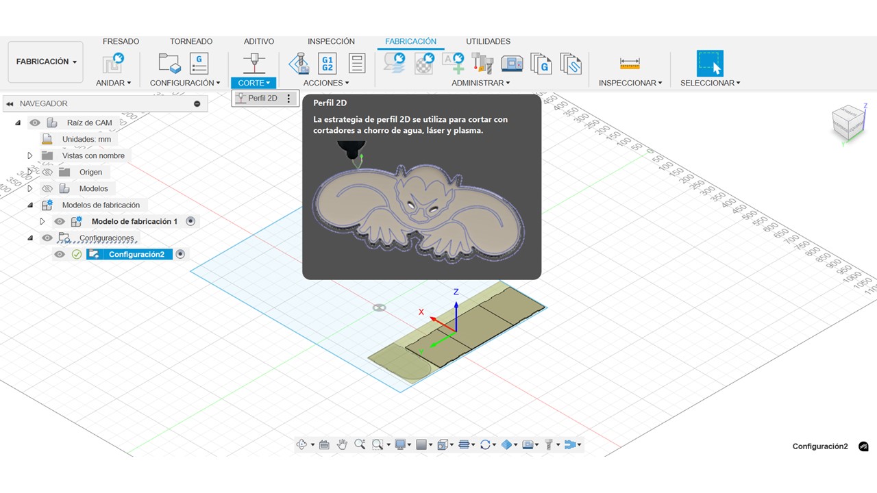Image resolution: width=877 pixels, height=493 pixels.
Task: Switch to the FRESADO tab
Action: click(x=121, y=41)
